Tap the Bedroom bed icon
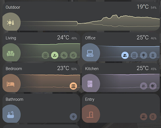The width and height of the screenshot is (161, 128). pyautogui.click(x=10, y=84)
